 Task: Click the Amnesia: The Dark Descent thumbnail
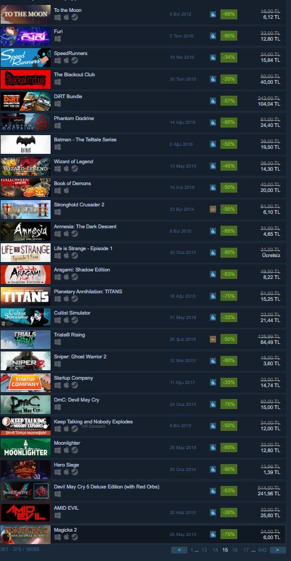(x=26, y=231)
